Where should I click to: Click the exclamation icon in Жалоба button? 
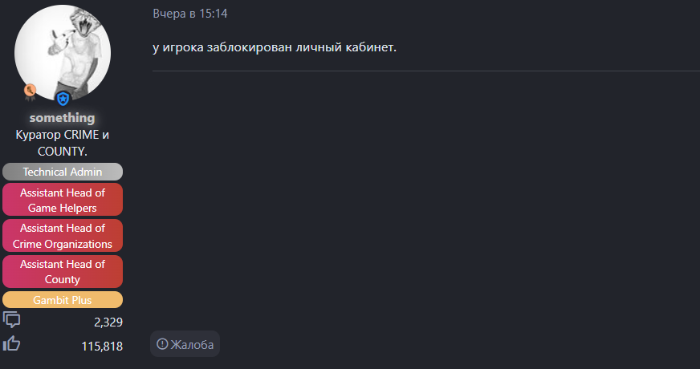click(x=162, y=344)
